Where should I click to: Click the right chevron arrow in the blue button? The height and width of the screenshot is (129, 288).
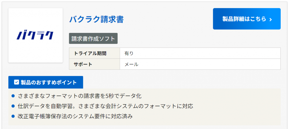point(271,19)
